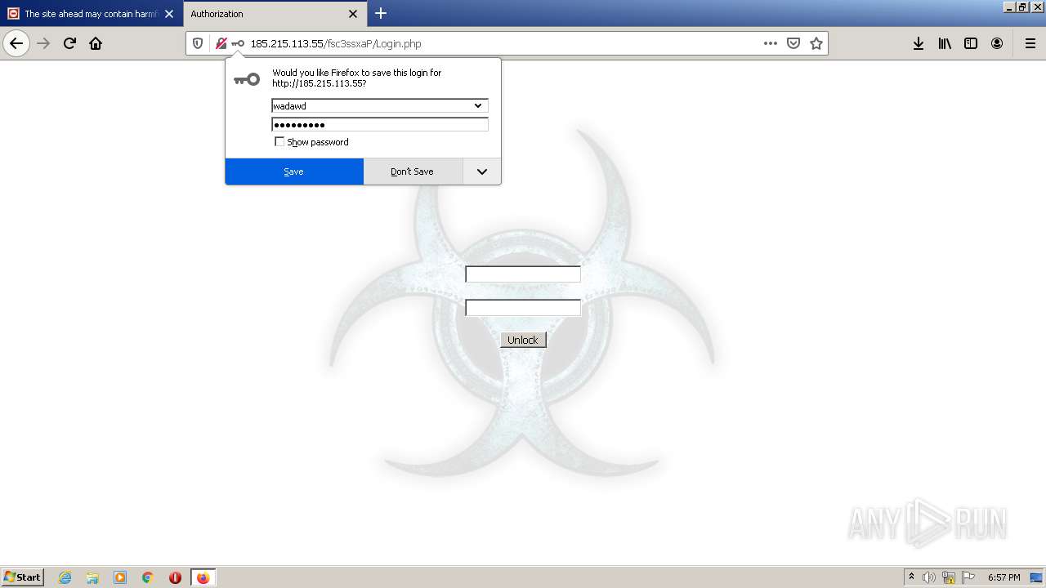This screenshot has height=588, width=1046.
Task: Toggle the sidebar view
Action: click(971, 43)
